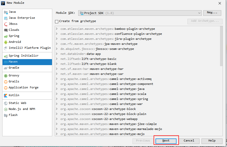Select lift-archetype-blank row
The image size is (227, 147).
tap(137, 64)
